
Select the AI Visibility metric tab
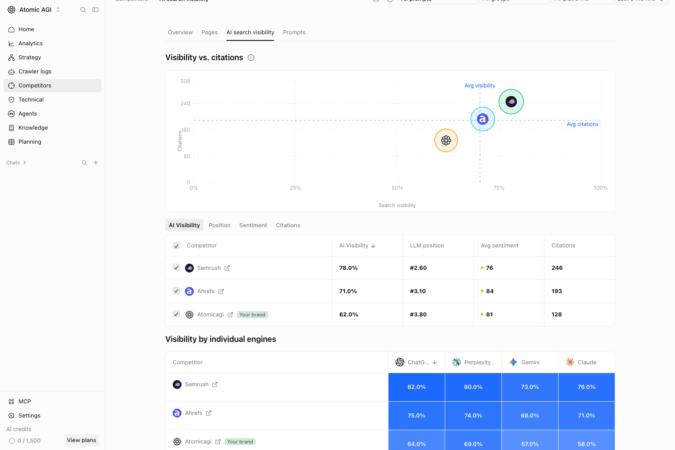[184, 225]
